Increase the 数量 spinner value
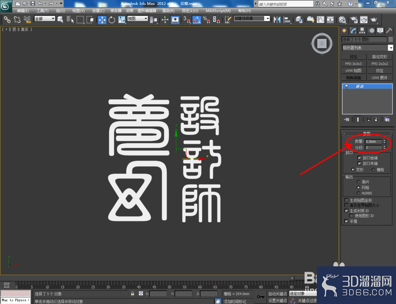This screenshot has width=396, height=304. pos(385,140)
